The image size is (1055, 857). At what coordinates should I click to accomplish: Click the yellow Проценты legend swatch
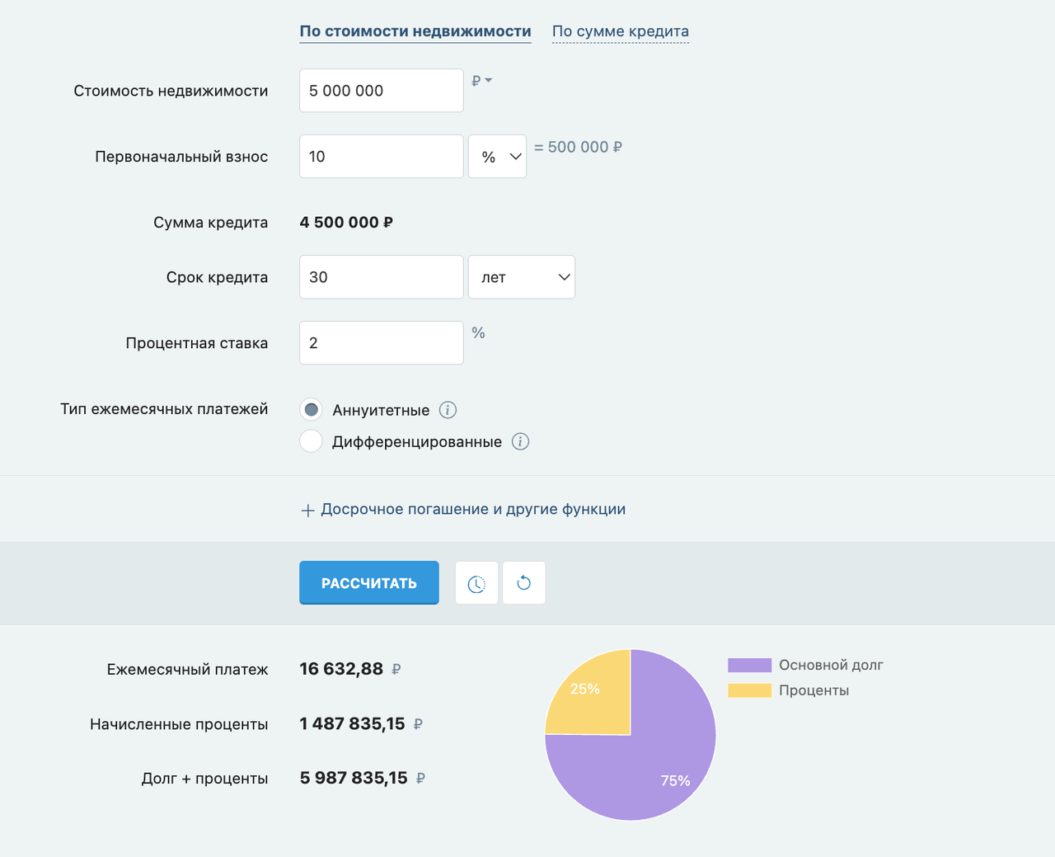pos(749,690)
